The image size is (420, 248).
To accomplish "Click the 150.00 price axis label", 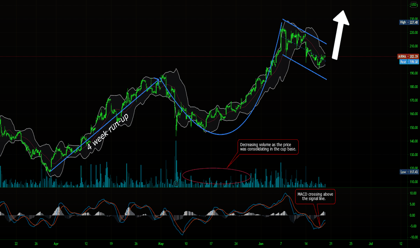I will point(414,128).
